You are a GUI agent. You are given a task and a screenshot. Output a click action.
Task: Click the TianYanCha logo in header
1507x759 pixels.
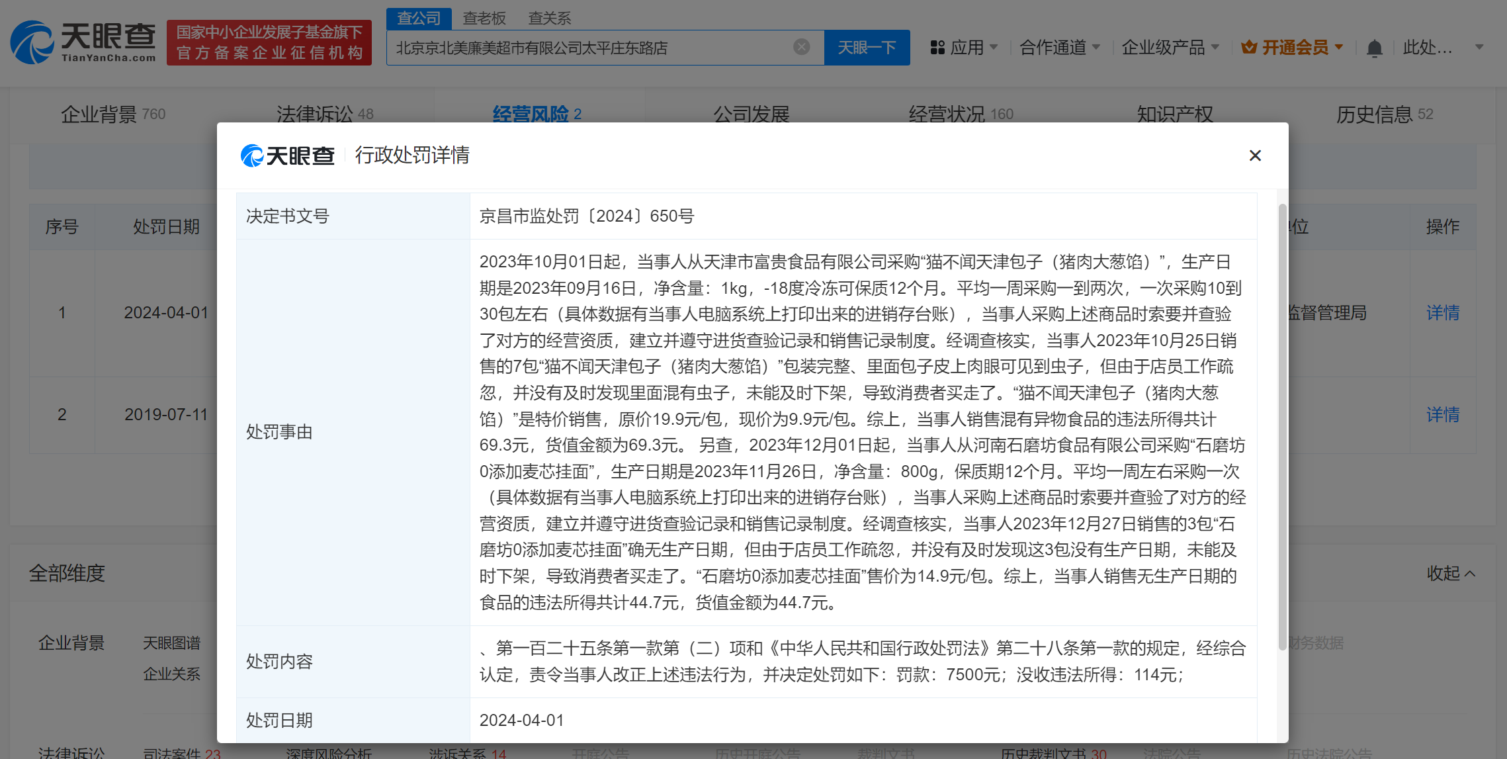pos(83,42)
